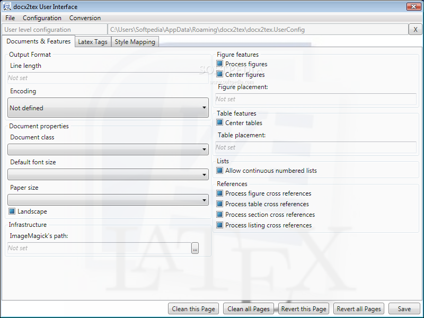Expand the Document class dropdown
The width and height of the screenshot is (424, 318).
coord(108,149)
